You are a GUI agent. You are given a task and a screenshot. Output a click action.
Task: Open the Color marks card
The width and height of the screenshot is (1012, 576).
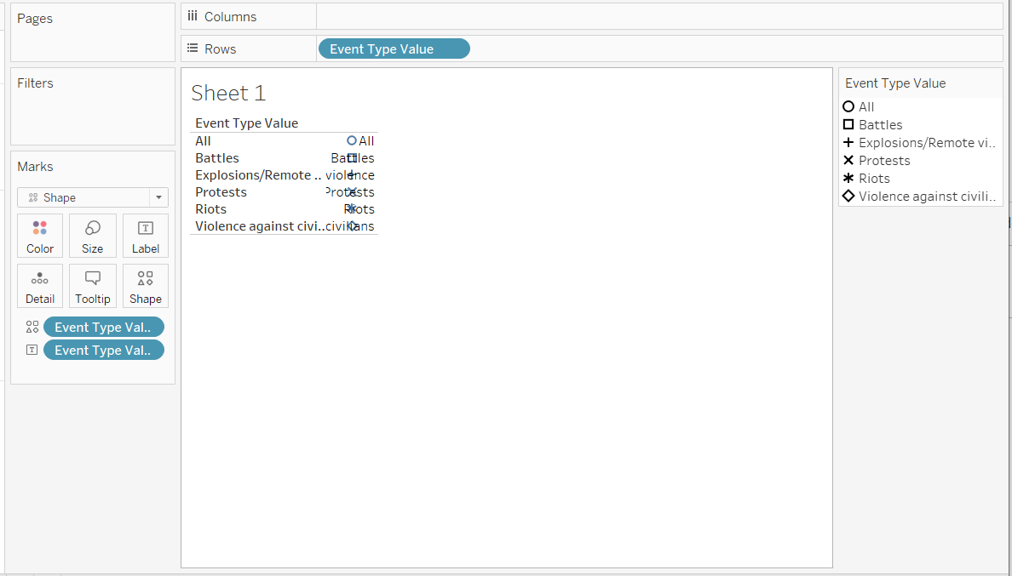[x=40, y=236]
